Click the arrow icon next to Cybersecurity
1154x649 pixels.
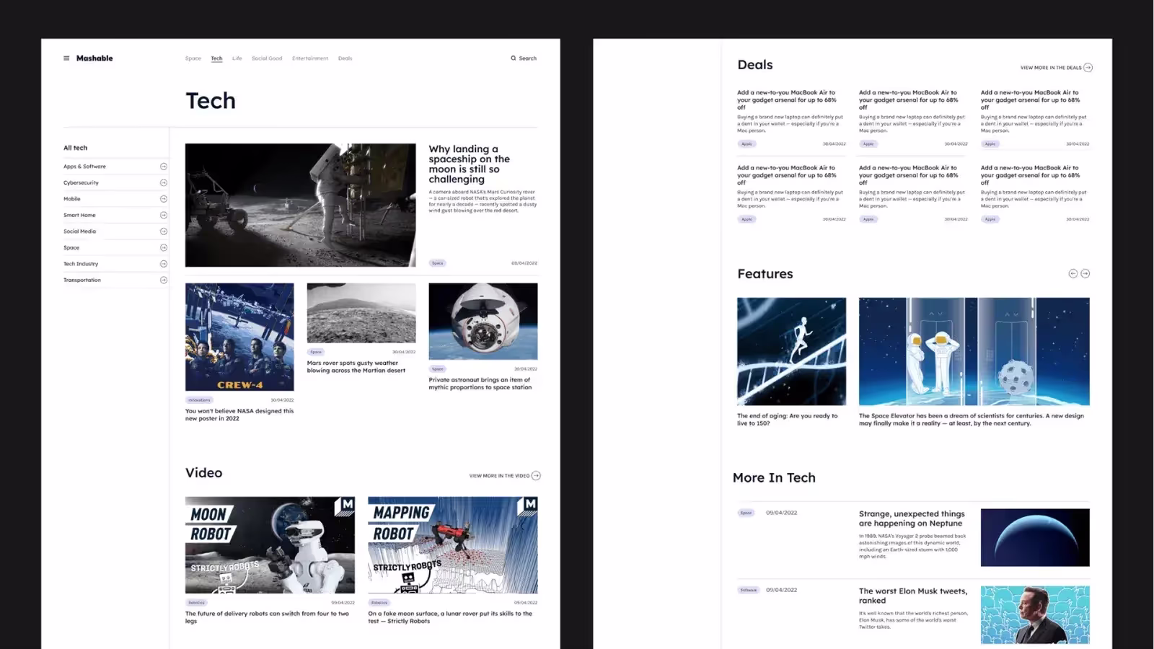(164, 183)
